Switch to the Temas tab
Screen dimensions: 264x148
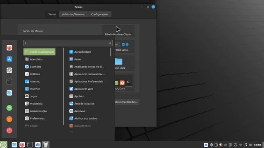click(52, 14)
